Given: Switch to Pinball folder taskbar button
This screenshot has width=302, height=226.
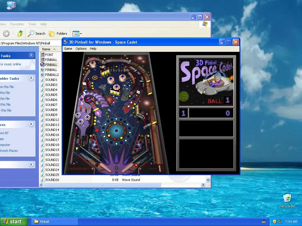Looking at the screenshot, I should click(55, 222).
